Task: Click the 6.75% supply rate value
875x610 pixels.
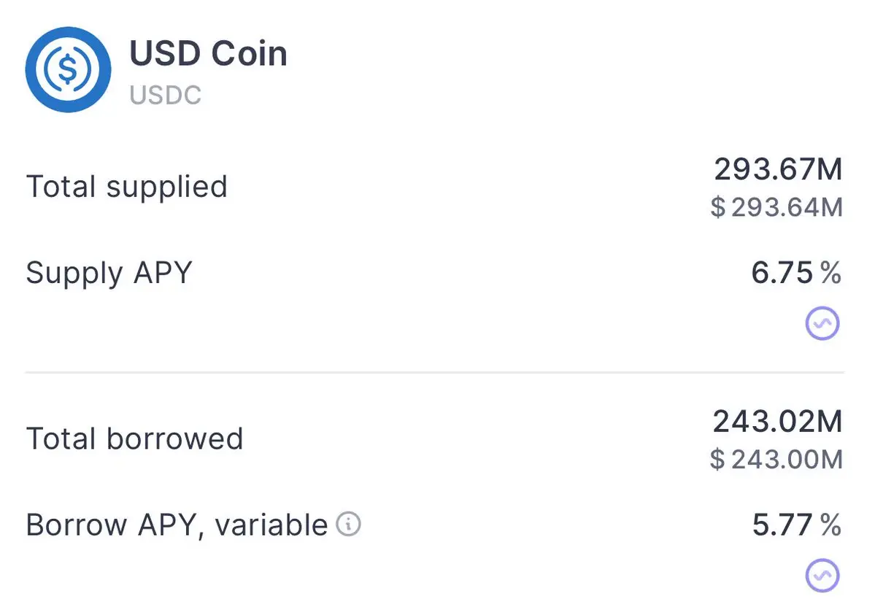Action: point(796,273)
